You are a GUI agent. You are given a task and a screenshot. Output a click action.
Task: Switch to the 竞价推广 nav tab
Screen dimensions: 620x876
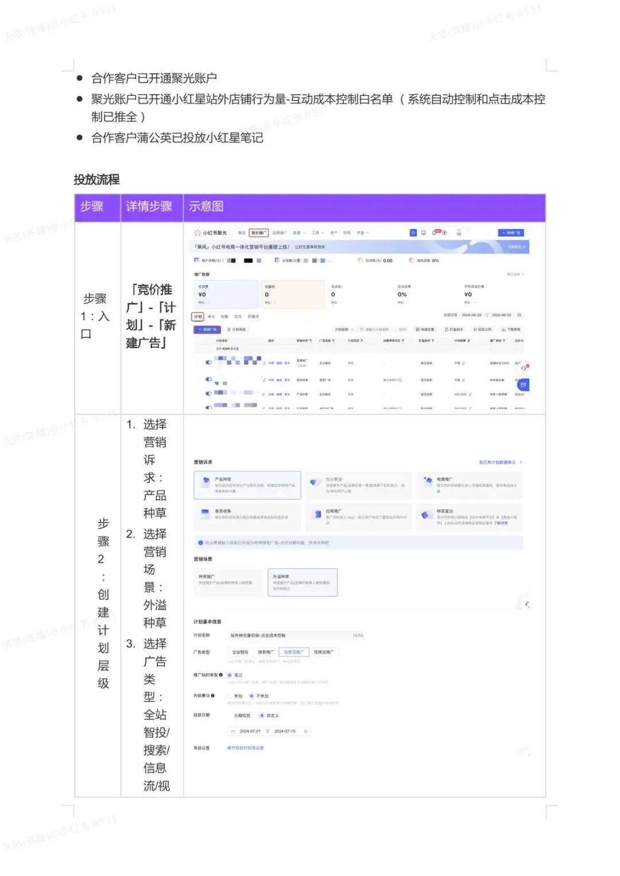(259, 233)
